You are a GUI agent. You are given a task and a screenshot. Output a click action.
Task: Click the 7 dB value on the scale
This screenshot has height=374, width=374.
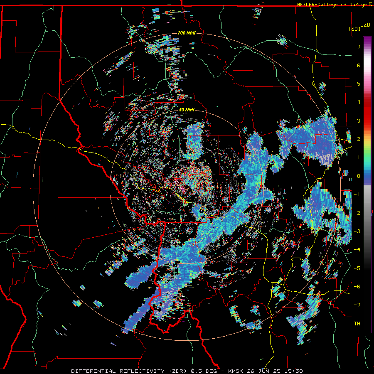tap(359, 47)
